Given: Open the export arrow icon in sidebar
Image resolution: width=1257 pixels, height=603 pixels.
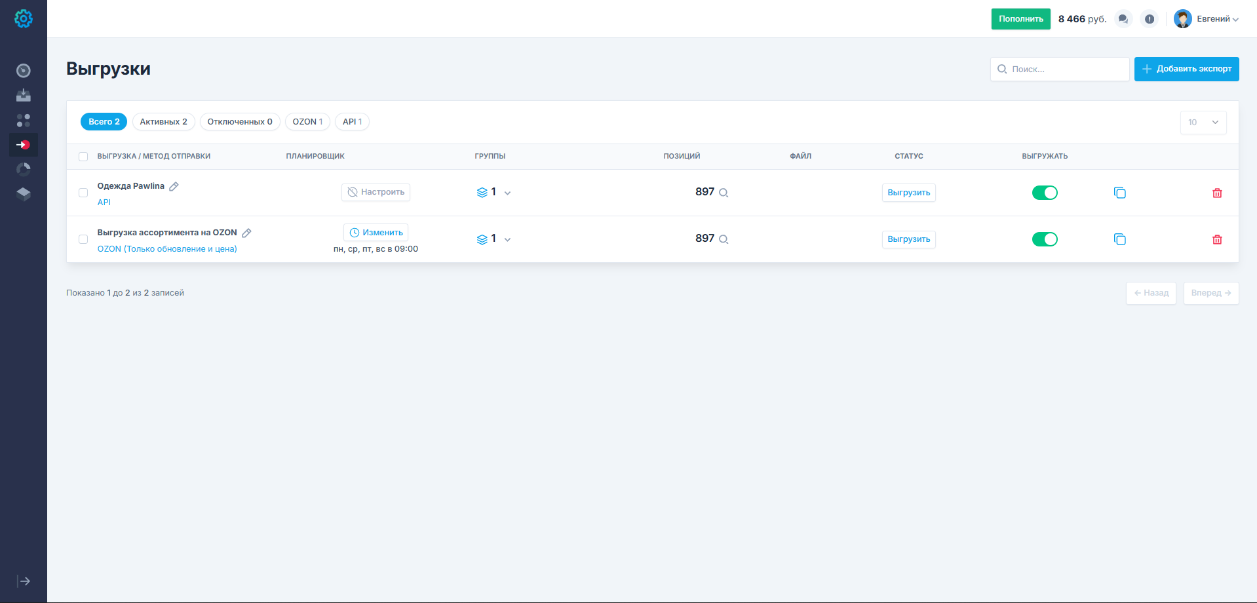Looking at the screenshot, I should click(x=24, y=145).
